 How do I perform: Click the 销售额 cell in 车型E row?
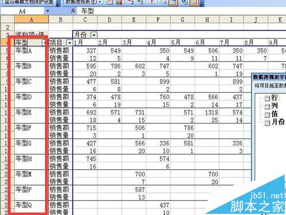(x=61, y=112)
